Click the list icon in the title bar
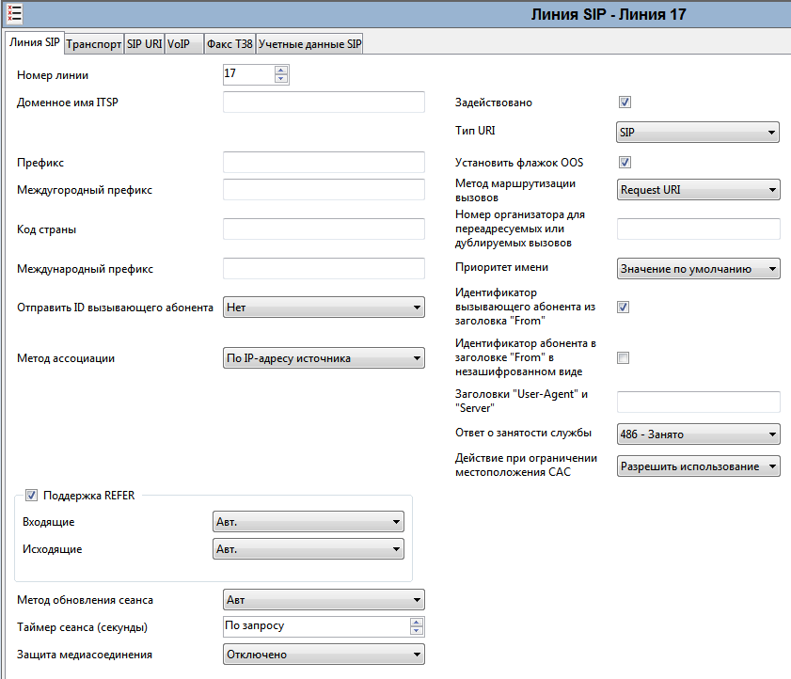791x679 pixels. tap(14, 13)
